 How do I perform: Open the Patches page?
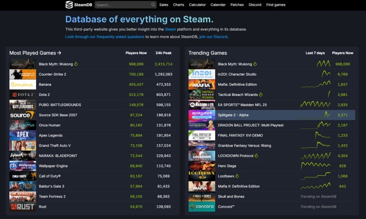(x=237, y=4)
